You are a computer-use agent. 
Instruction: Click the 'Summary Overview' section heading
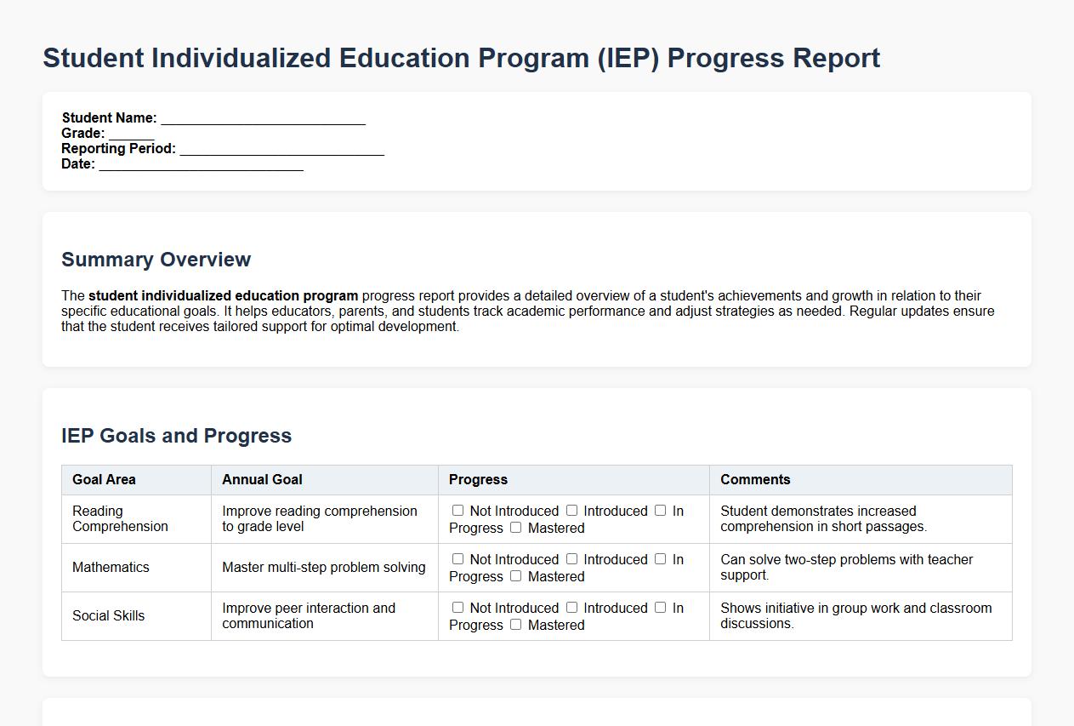[156, 260]
